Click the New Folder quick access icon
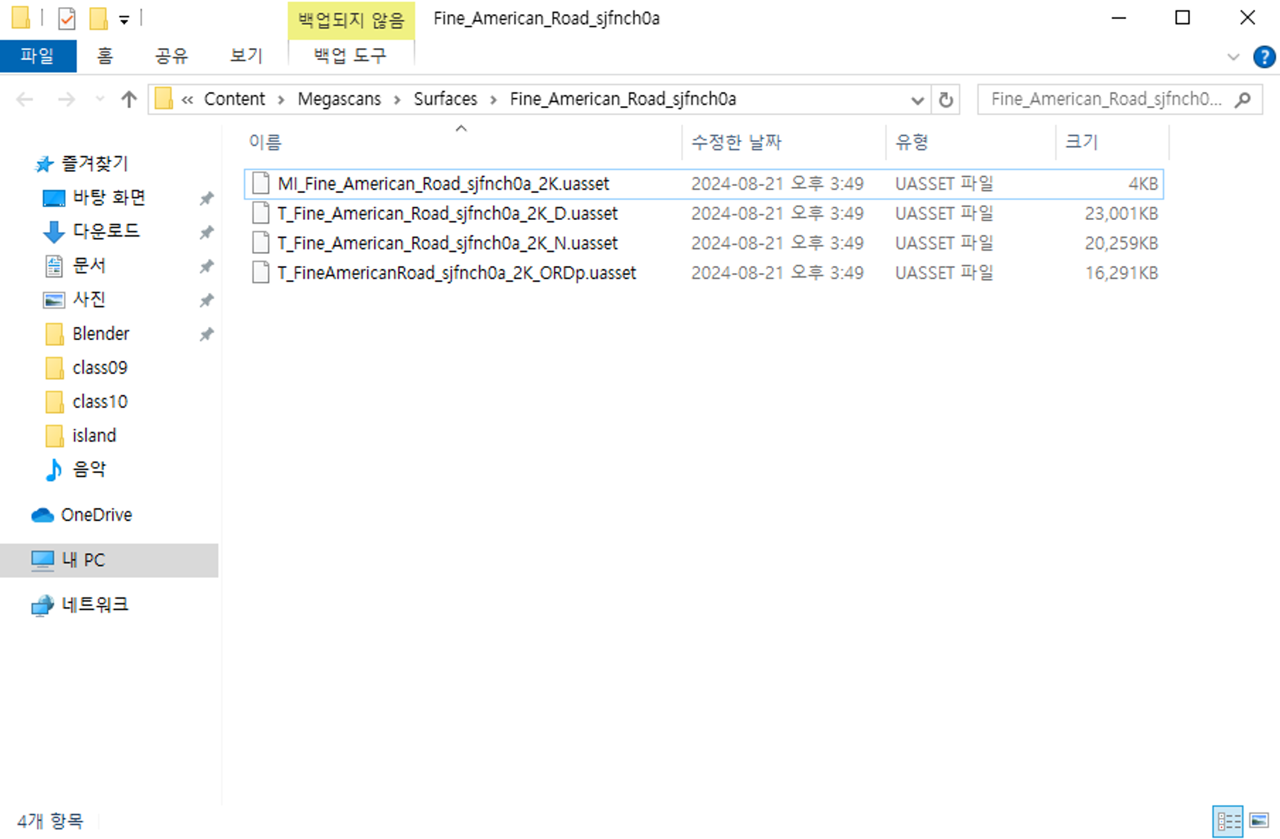Viewport: 1280px width, 839px height. click(98, 19)
